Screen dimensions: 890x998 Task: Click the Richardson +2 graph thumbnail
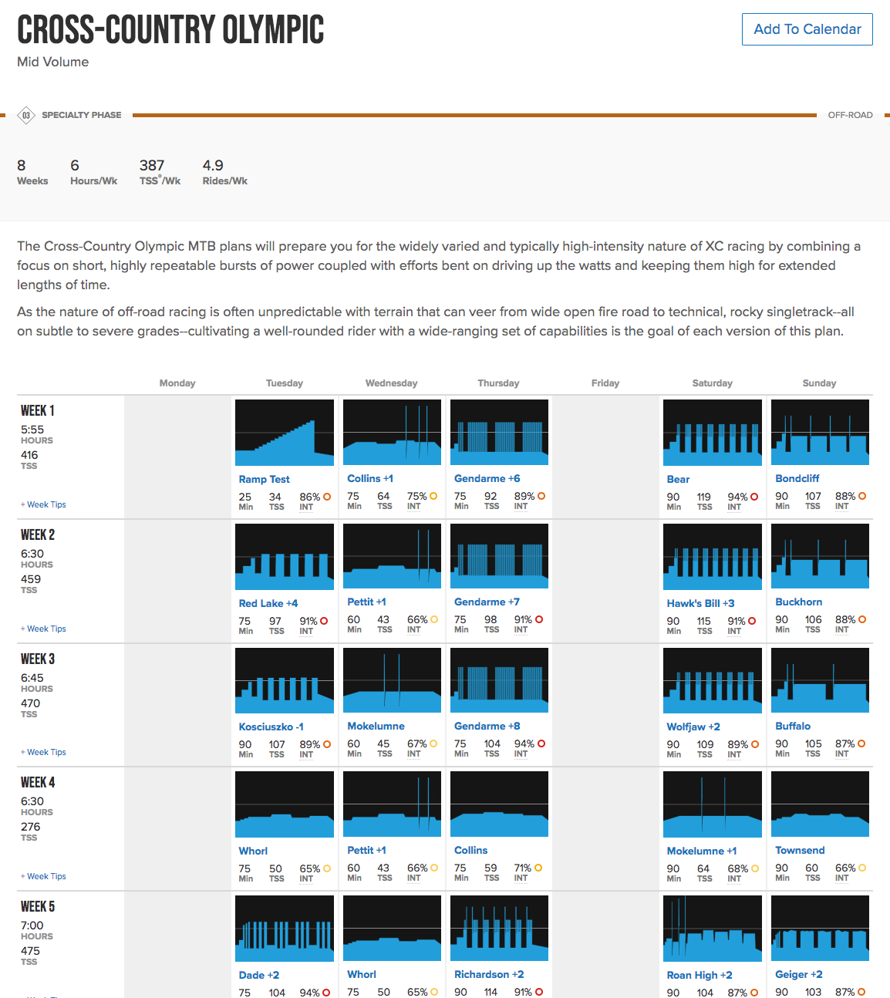pyautogui.click(x=499, y=928)
